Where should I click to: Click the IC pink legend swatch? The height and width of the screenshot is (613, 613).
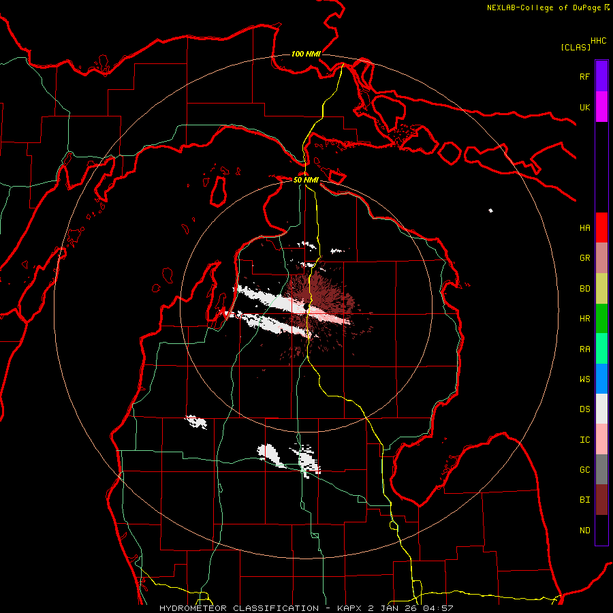click(x=601, y=439)
